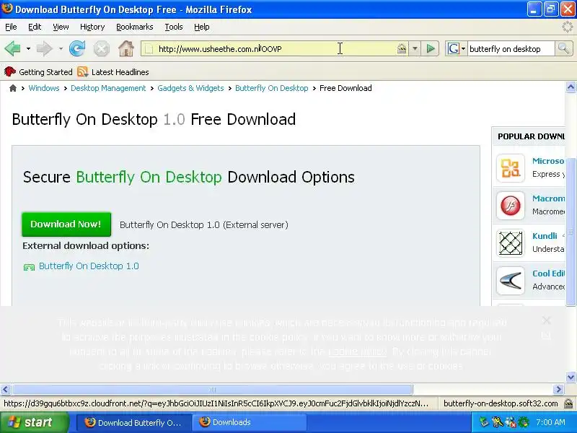The image size is (577, 433).
Task: Open the History menu
Action: (x=92, y=27)
